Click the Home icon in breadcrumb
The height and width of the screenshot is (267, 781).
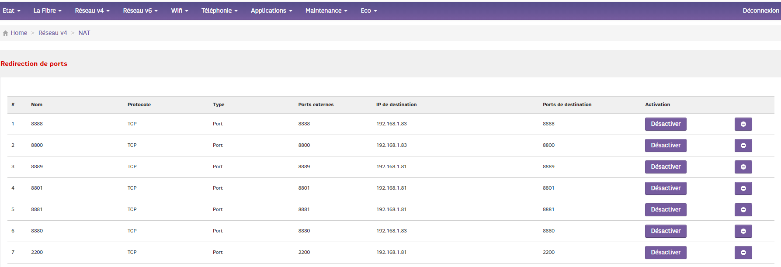(6, 33)
